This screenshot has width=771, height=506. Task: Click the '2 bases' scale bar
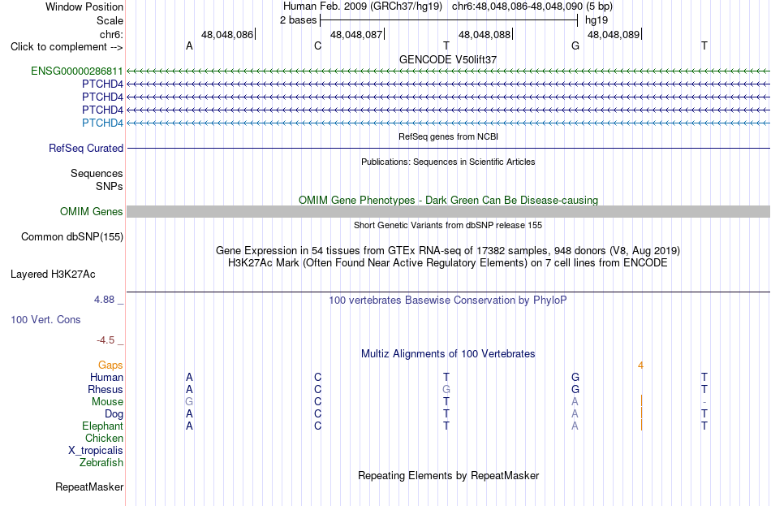point(449,20)
